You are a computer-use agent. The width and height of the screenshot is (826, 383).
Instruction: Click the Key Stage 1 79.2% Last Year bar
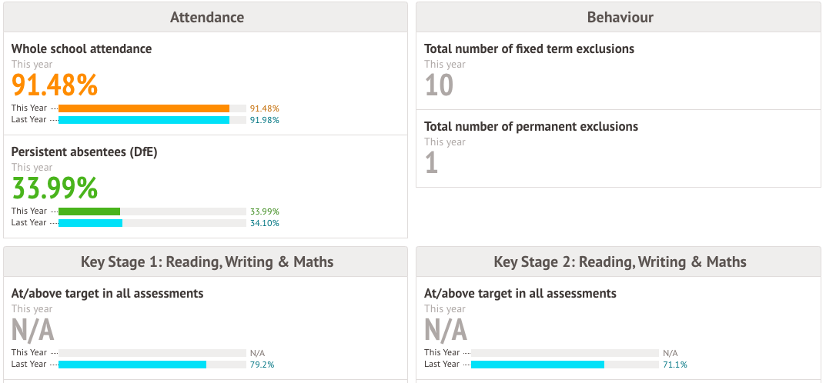[x=132, y=365]
